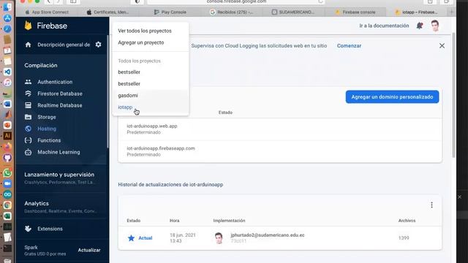Open Functions section
Image resolution: width=468 pixels, height=263 pixels.
[x=49, y=140]
